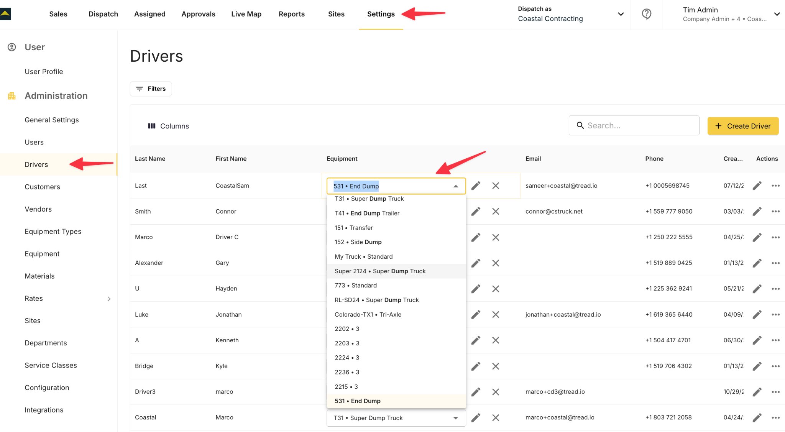Click the pencil in A Kenneth's Equipment column

tap(476, 340)
